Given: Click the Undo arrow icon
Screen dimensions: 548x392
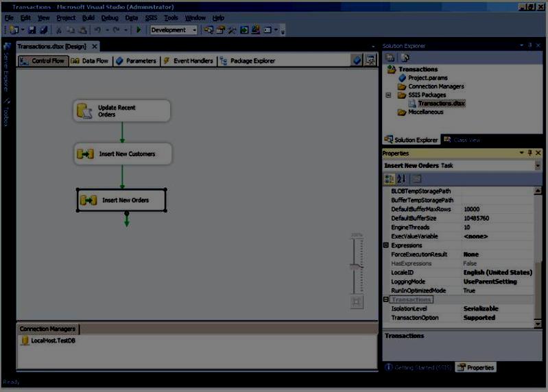Looking at the screenshot, I should 97,30.
